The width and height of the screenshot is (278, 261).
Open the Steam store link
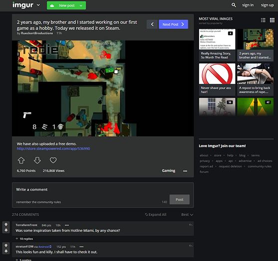coord(53,149)
